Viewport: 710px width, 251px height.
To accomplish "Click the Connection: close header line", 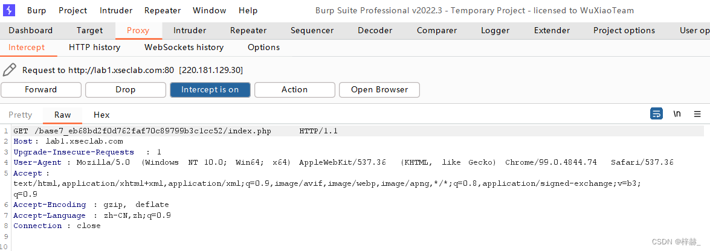I will [x=57, y=226].
